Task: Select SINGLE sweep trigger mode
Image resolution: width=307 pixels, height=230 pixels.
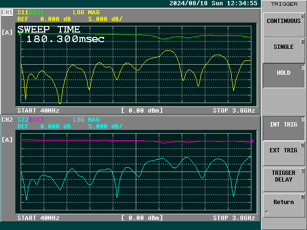Action: click(283, 47)
